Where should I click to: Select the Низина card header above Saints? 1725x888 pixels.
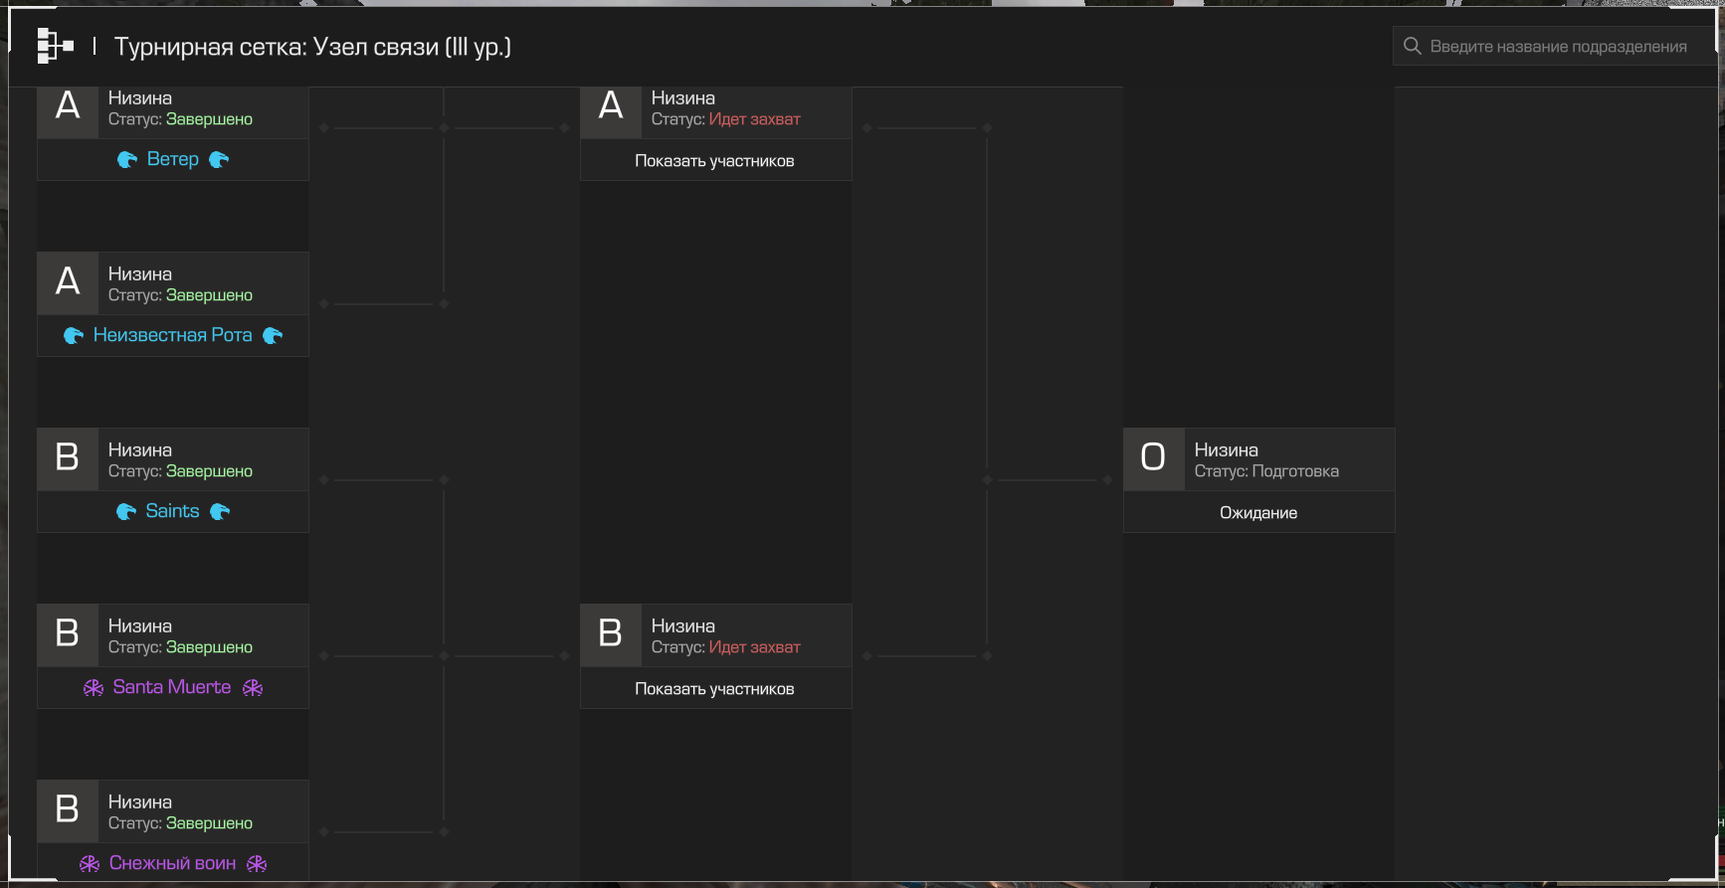coord(173,459)
